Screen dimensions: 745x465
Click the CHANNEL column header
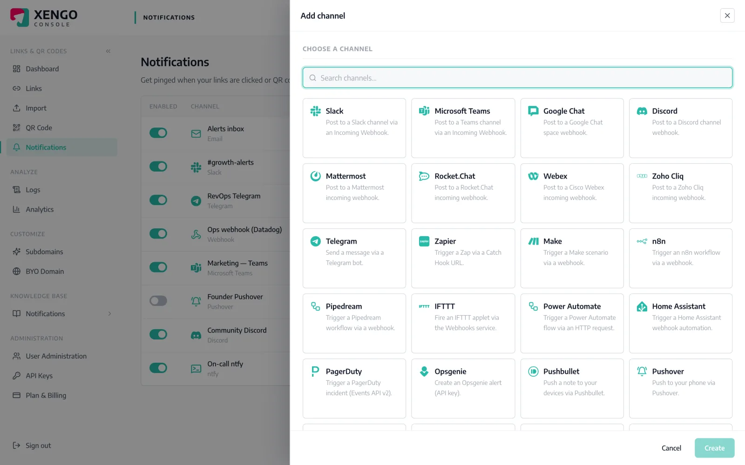point(205,106)
